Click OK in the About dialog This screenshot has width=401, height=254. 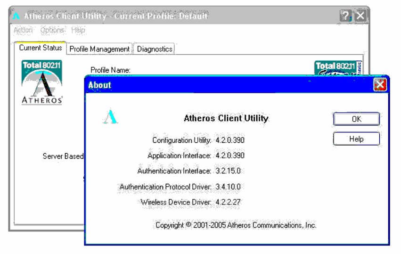[356, 119]
